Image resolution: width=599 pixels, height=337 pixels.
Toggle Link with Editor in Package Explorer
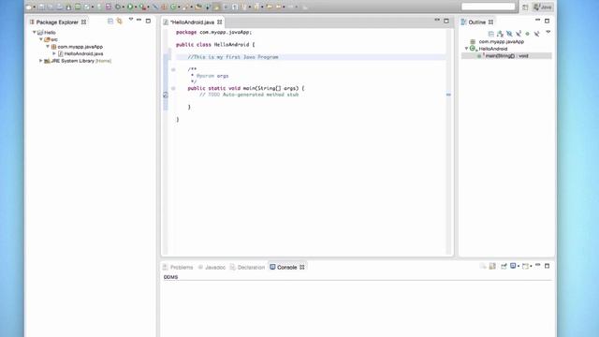click(120, 21)
